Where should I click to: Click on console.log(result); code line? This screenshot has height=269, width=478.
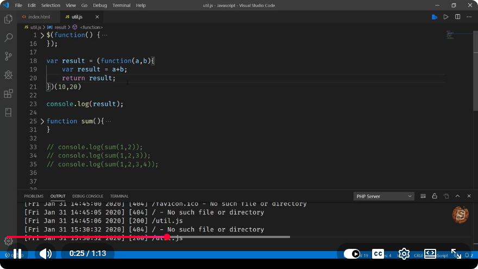pyautogui.click(x=85, y=104)
